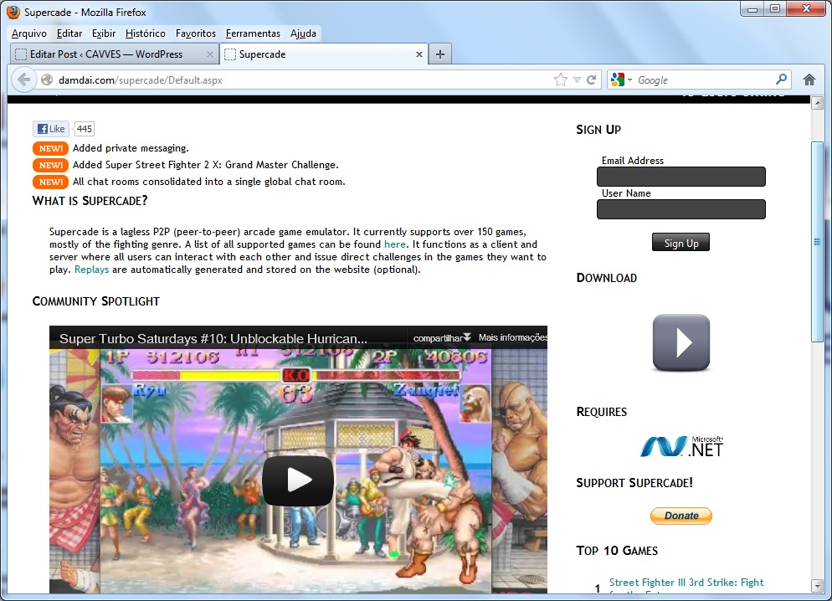The width and height of the screenshot is (832, 601).
Task: Open the Ferramentas menu
Action: coord(253,33)
